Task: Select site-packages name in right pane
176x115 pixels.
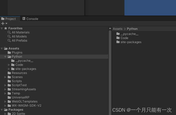Action: pyautogui.click(x=131, y=42)
